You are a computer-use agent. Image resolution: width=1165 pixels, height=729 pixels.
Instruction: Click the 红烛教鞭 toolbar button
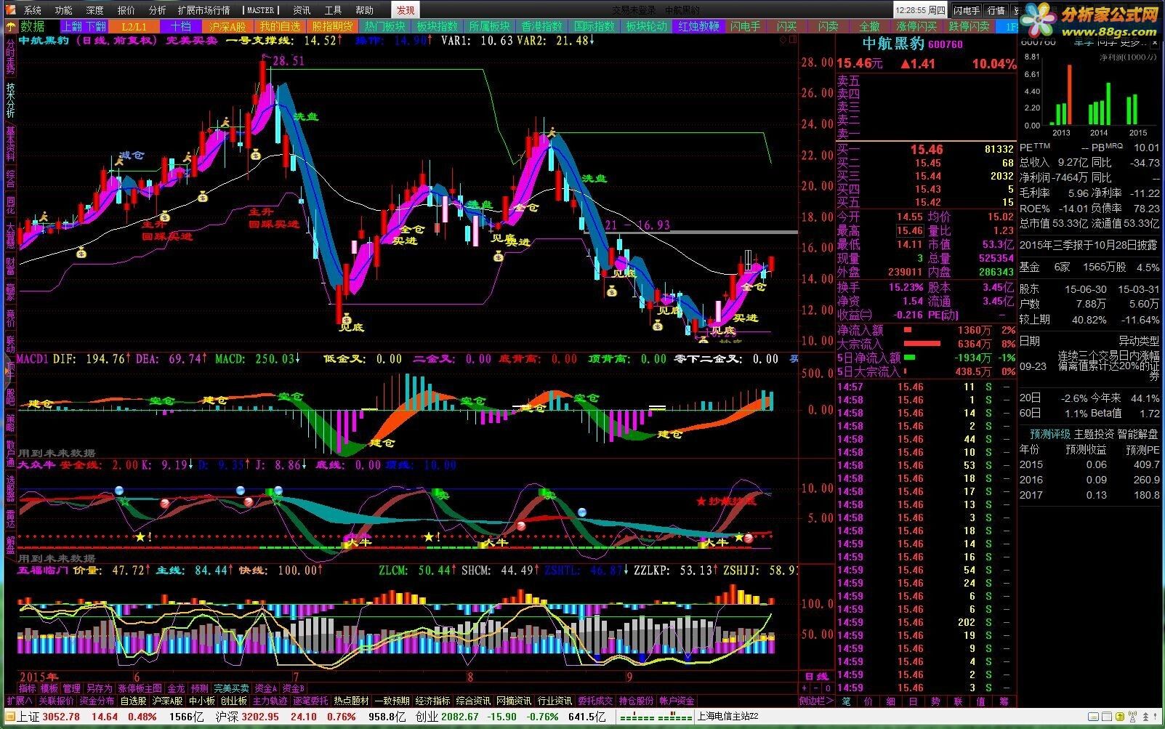(x=698, y=26)
